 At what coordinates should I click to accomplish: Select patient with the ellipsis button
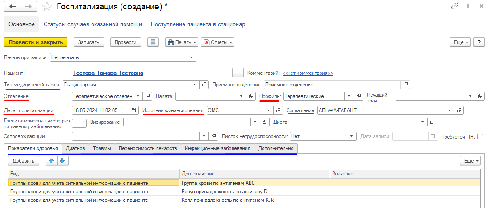(238, 73)
